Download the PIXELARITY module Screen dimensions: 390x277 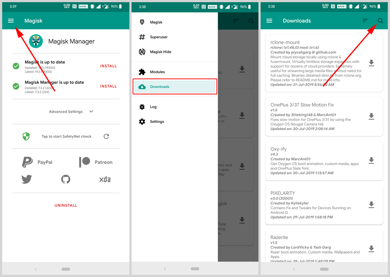coord(371,204)
